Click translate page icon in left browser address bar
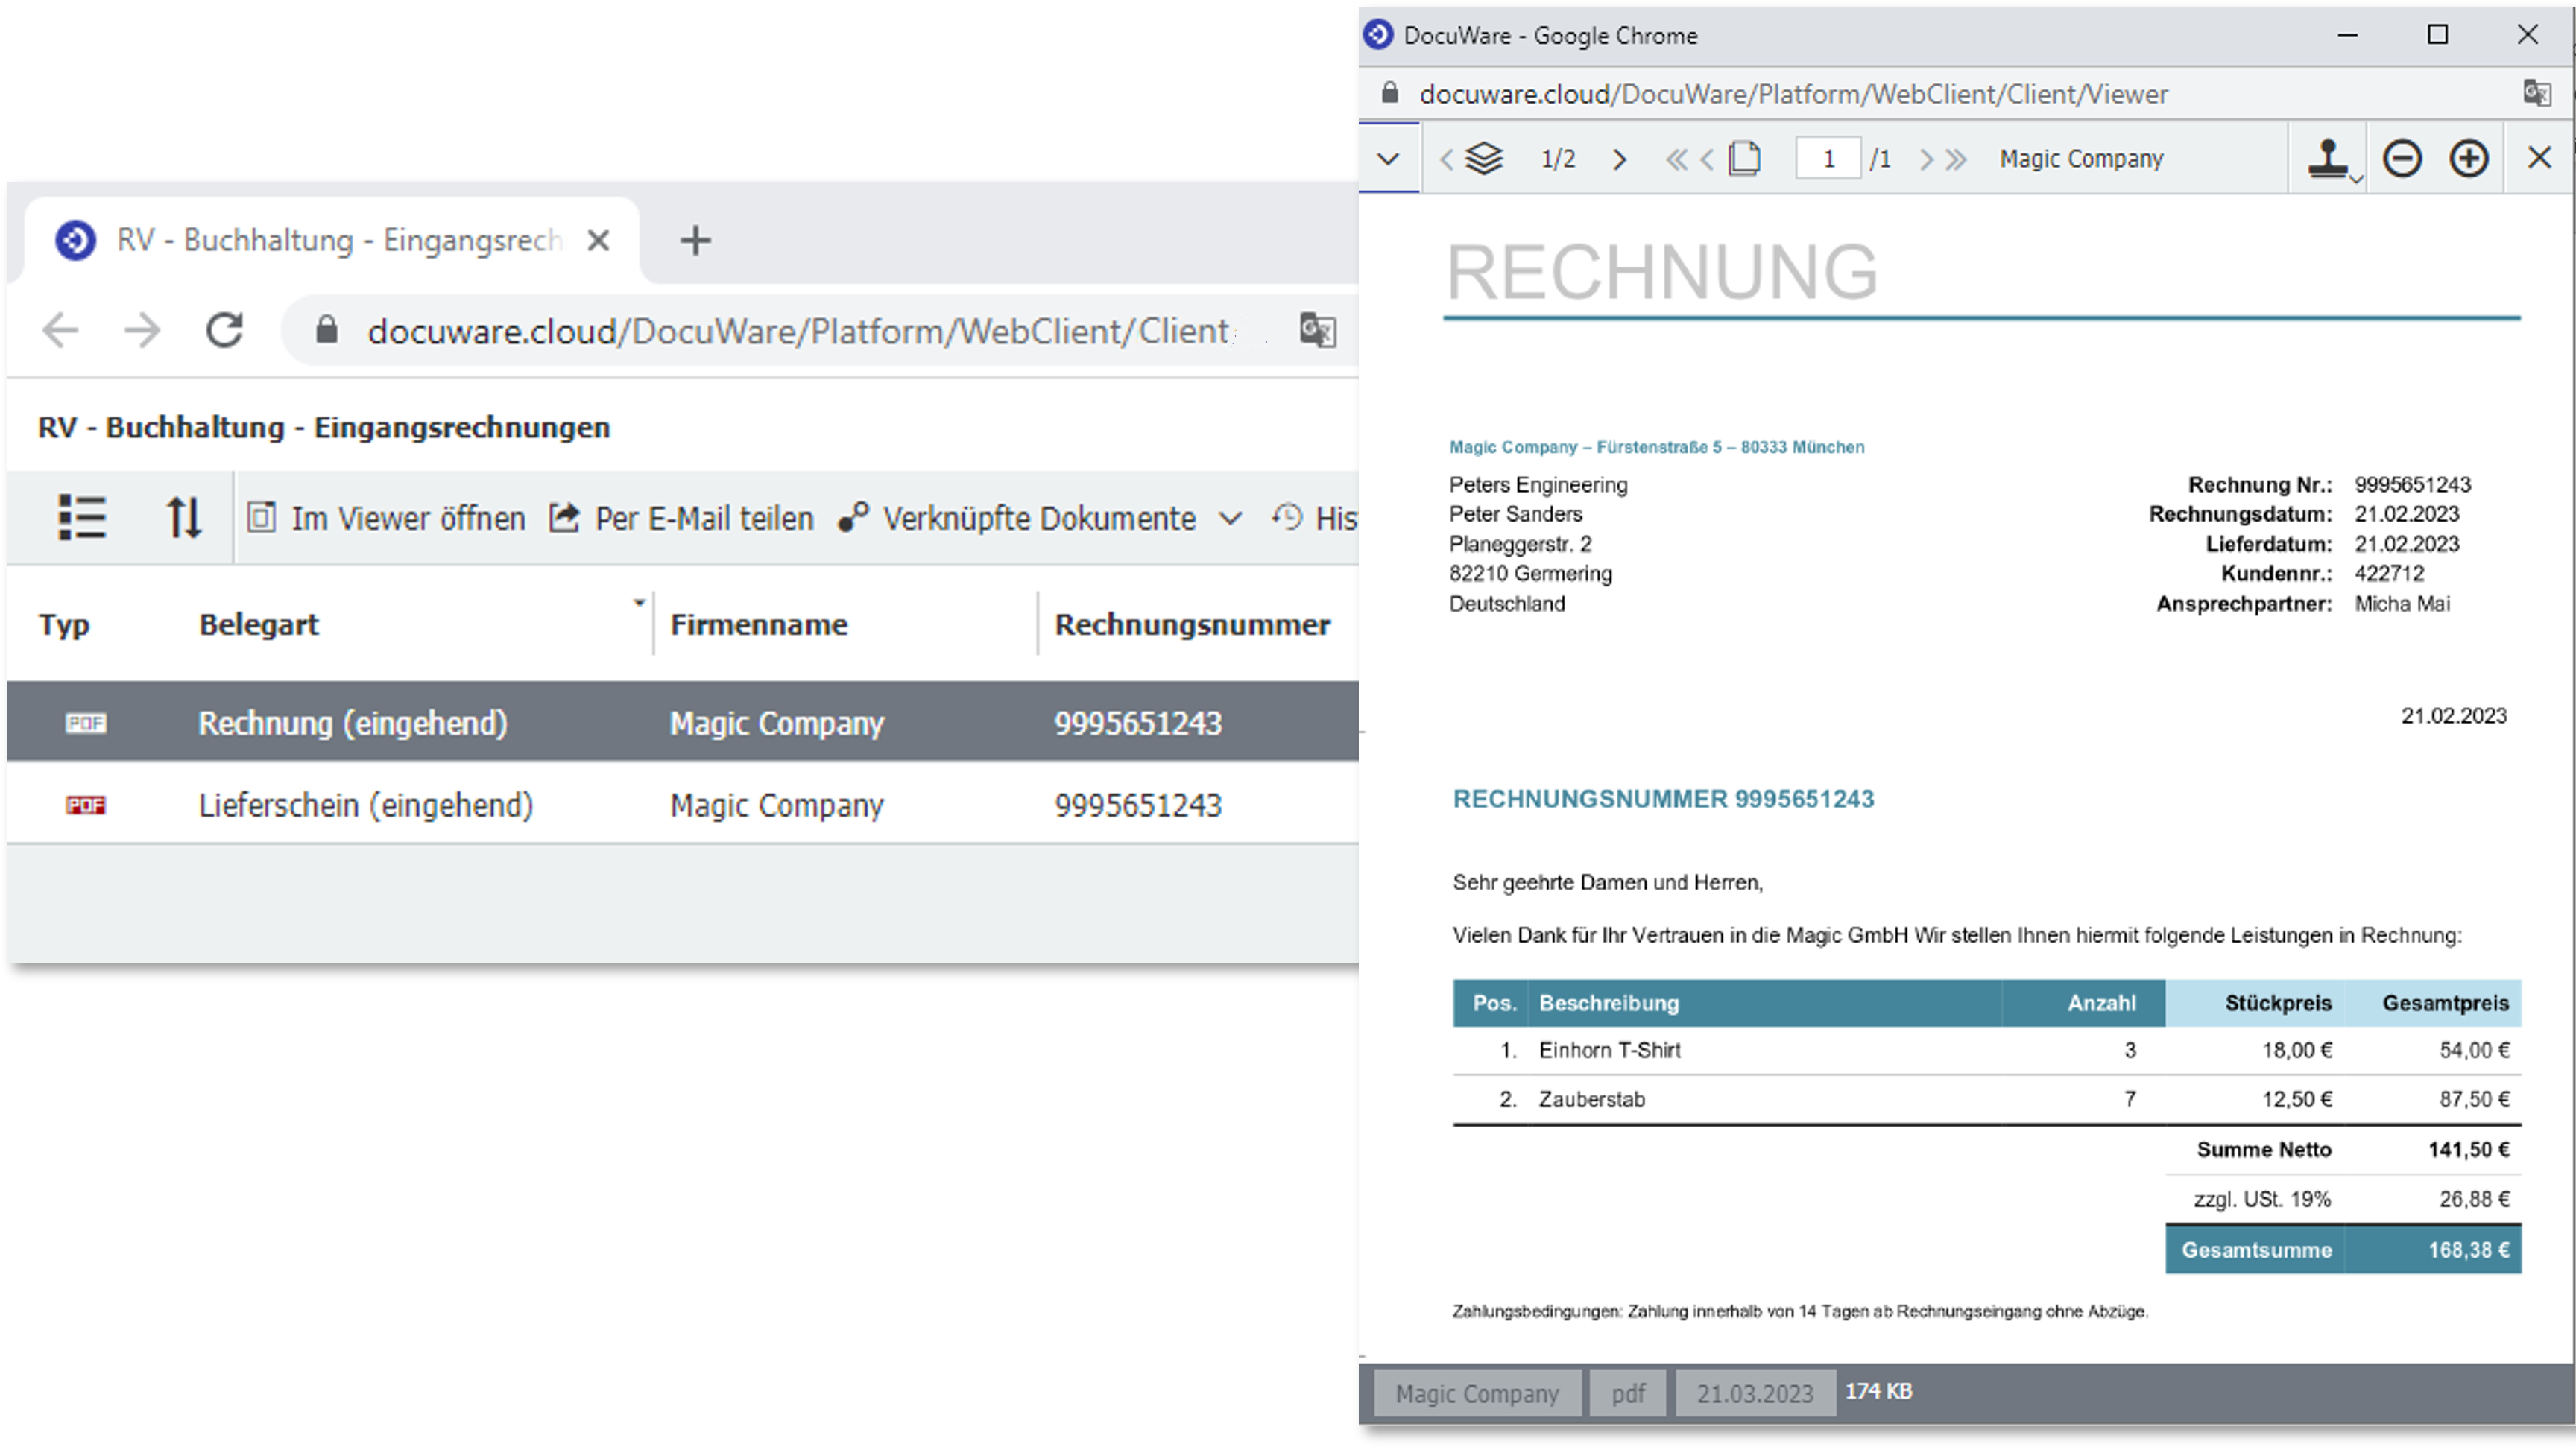Image resolution: width=2576 pixels, height=1447 pixels. [1317, 330]
